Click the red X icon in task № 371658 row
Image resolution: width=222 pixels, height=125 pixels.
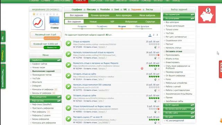159,47
